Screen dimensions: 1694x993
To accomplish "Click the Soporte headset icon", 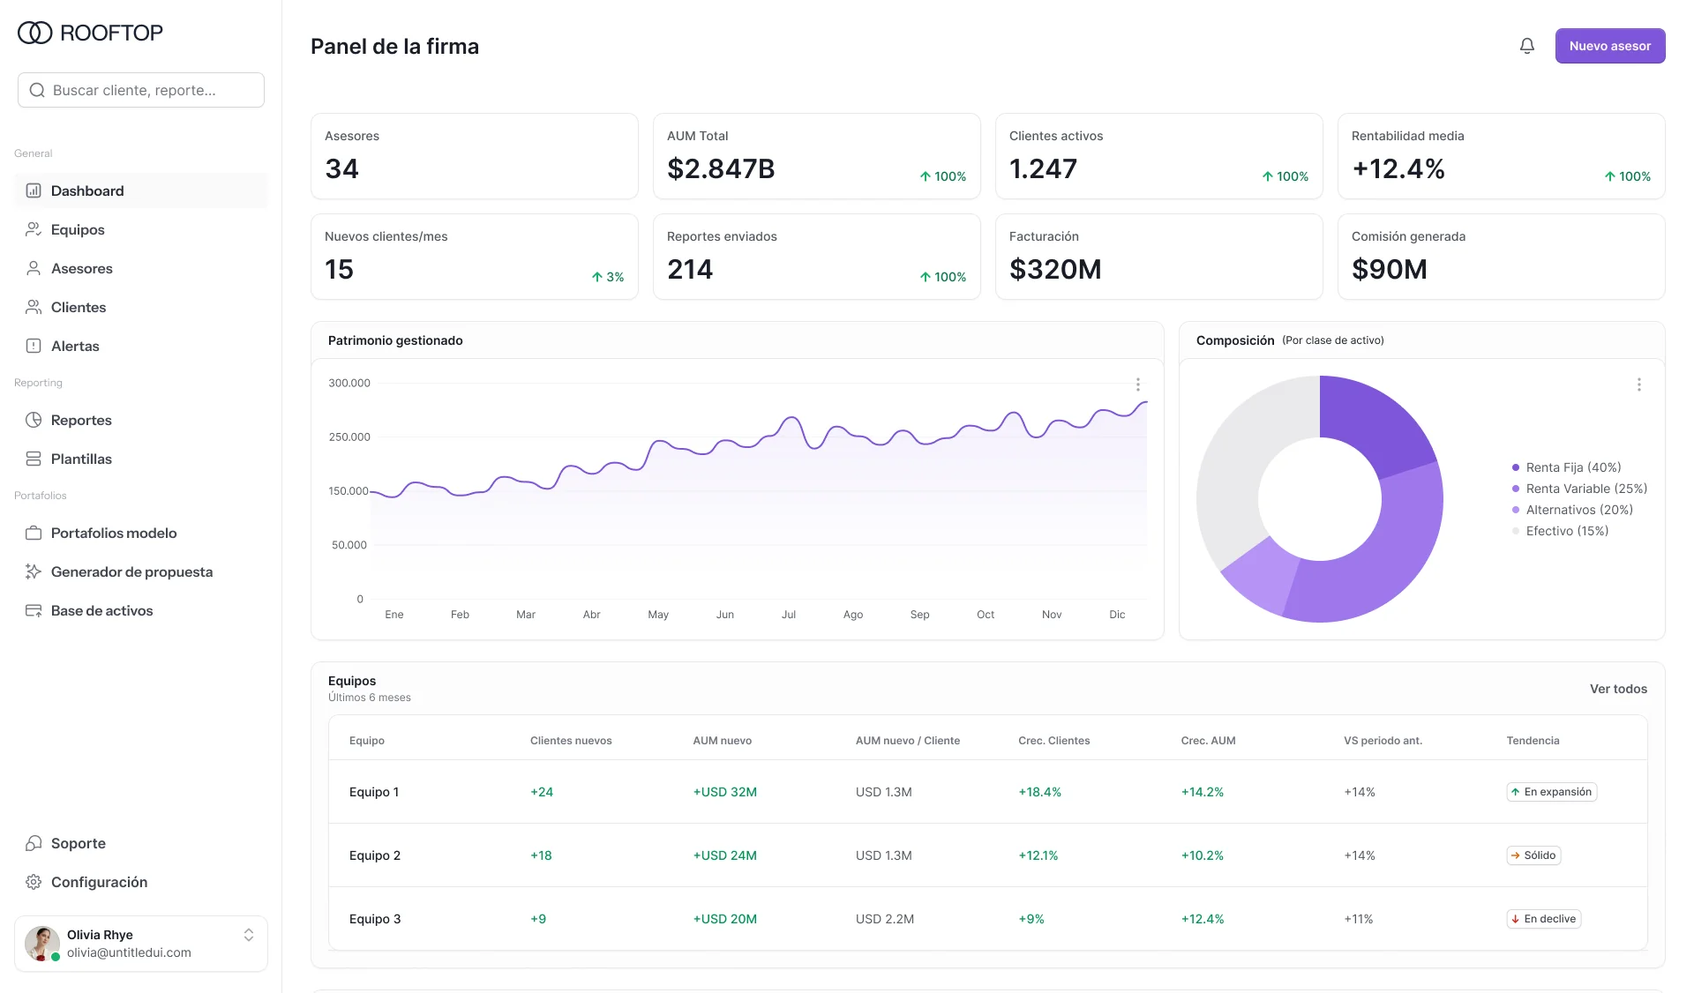I will (x=34, y=843).
